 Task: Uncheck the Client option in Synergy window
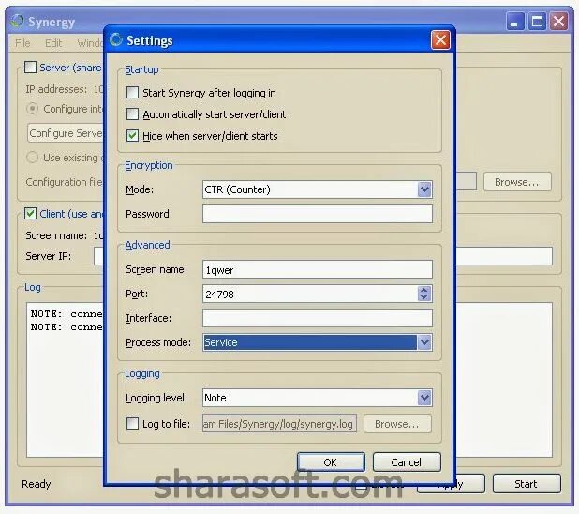pos(30,213)
